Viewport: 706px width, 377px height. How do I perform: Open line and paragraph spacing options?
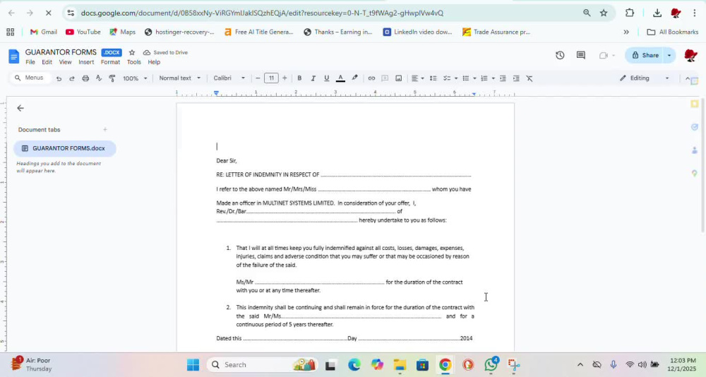click(x=433, y=78)
